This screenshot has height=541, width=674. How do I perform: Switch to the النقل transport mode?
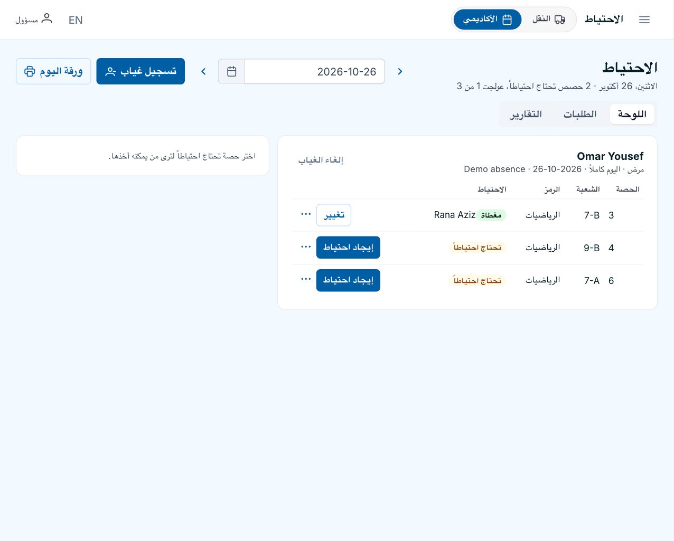[548, 20]
